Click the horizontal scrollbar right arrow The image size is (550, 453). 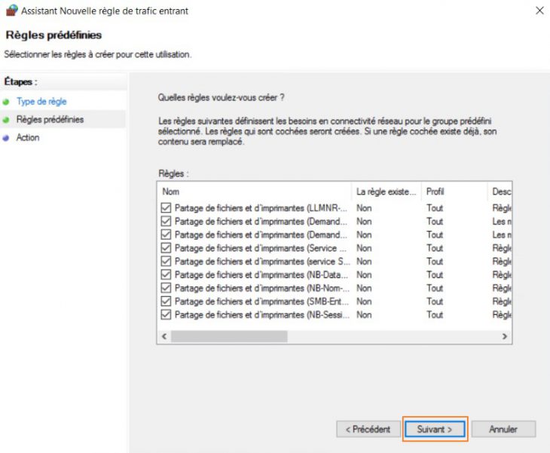[x=504, y=336]
